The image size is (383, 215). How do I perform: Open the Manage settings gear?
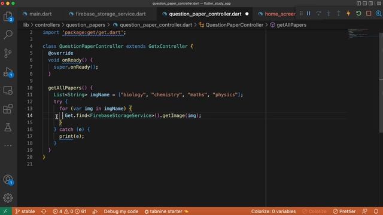click(x=8, y=198)
